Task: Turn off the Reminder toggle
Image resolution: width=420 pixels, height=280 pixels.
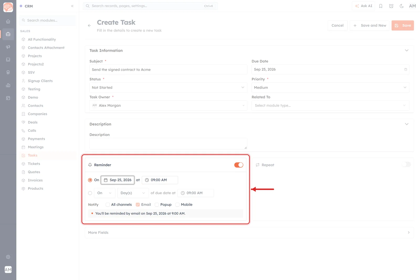Action: click(x=239, y=165)
